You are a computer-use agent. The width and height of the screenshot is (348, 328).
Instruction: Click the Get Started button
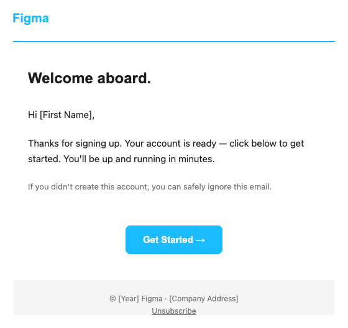(174, 240)
